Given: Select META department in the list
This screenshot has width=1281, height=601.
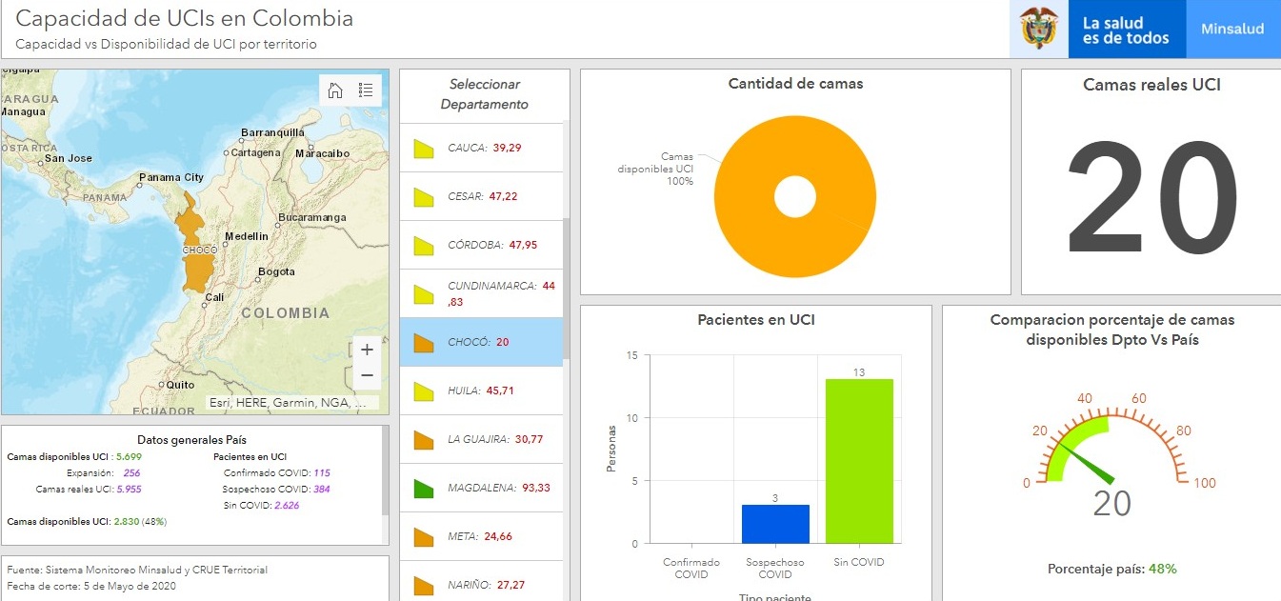Looking at the screenshot, I should 481,536.
